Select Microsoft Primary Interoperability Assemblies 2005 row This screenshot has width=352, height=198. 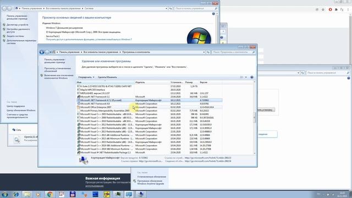(x=149, y=111)
